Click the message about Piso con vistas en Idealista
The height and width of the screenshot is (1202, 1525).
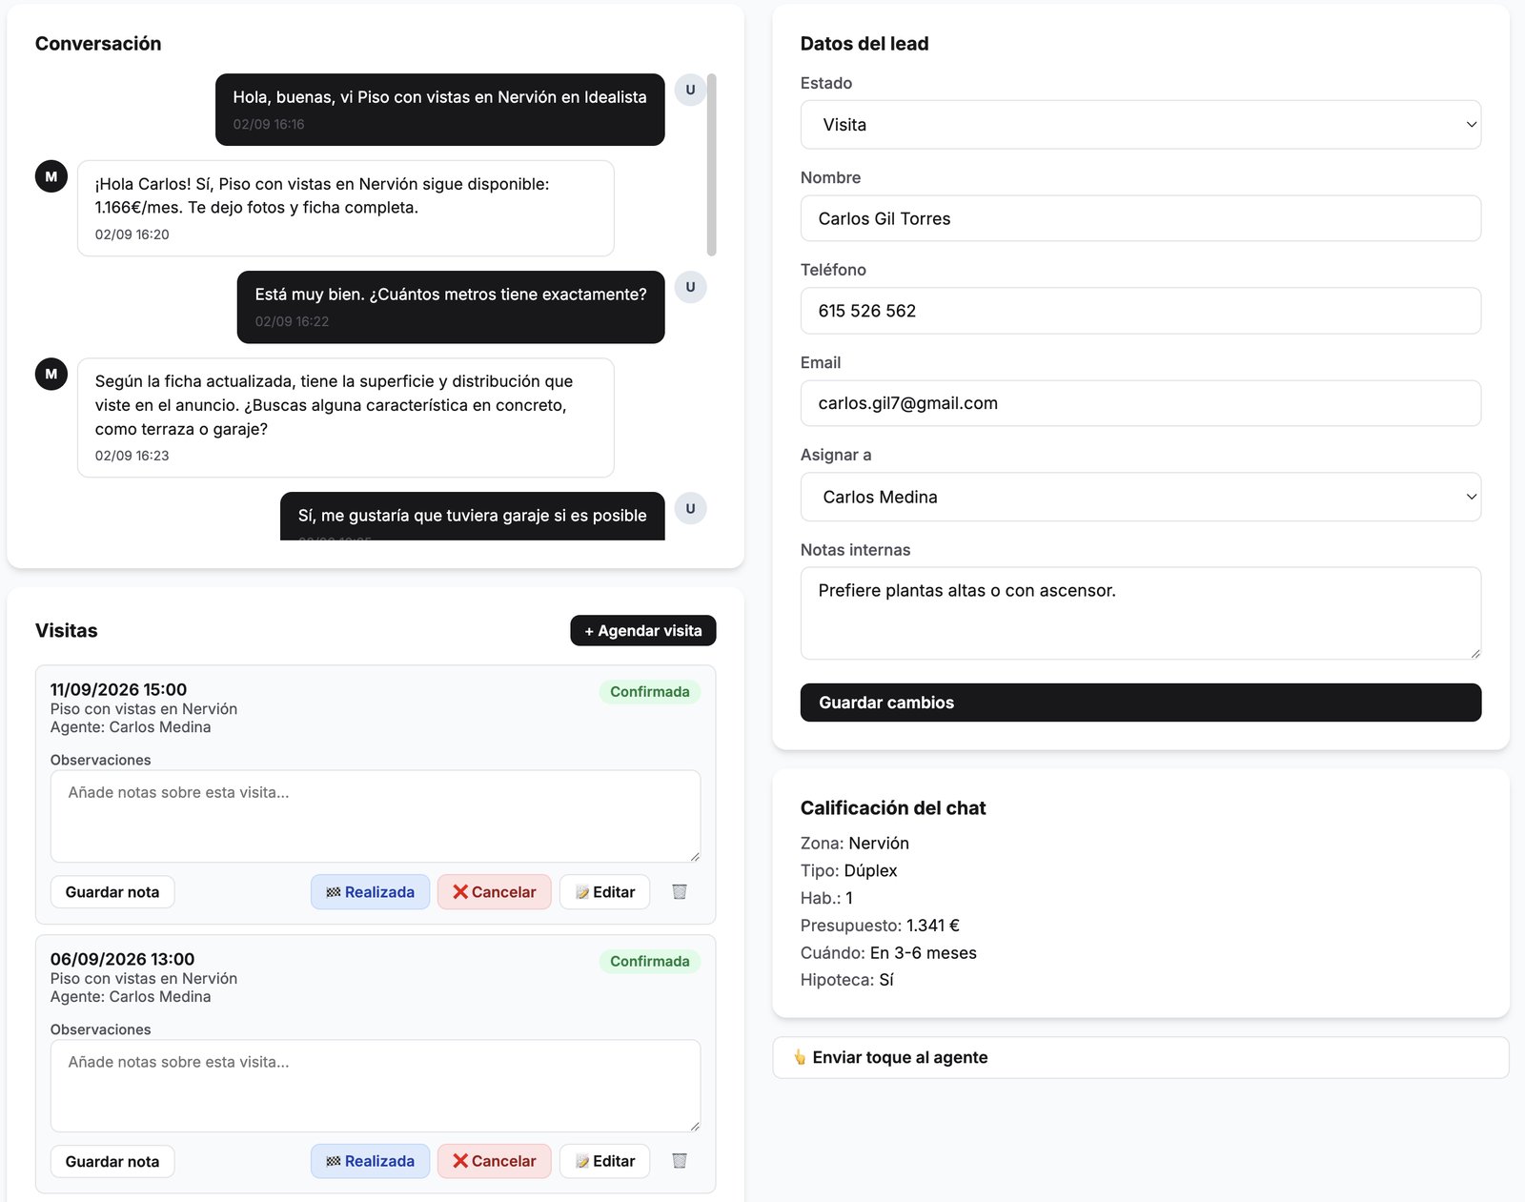point(439,110)
